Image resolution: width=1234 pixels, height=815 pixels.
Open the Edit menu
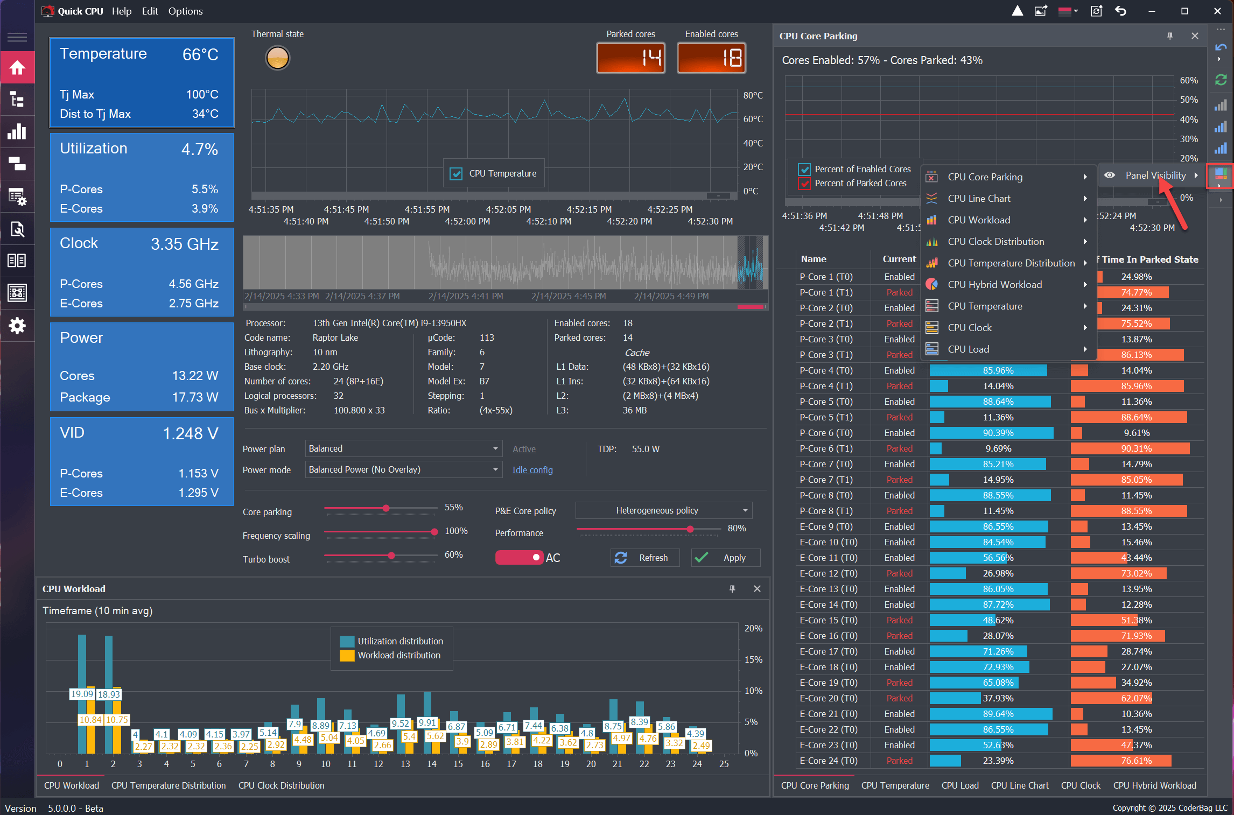[x=150, y=11]
